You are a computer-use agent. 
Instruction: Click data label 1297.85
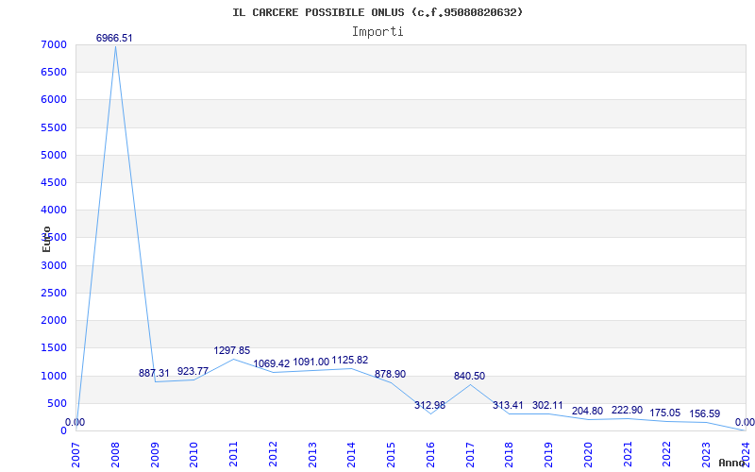[x=232, y=350]
